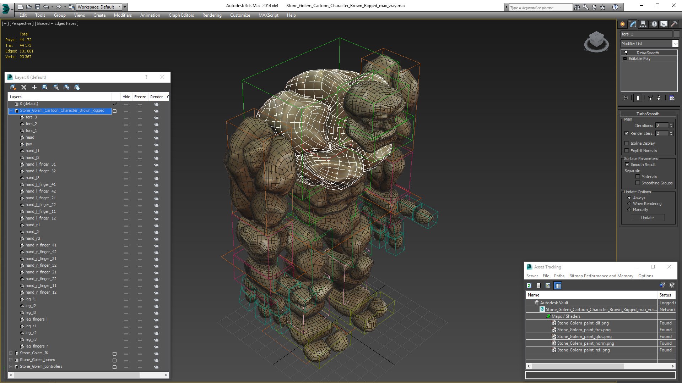
Task: Open the Hierarchy command panel tab
Action: (x=643, y=24)
